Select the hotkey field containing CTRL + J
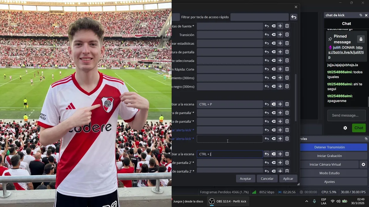This screenshot has width=369, height=207. pos(230,154)
